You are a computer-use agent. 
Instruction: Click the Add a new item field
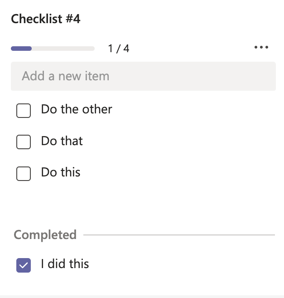pyautogui.click(x=143, y=76)
